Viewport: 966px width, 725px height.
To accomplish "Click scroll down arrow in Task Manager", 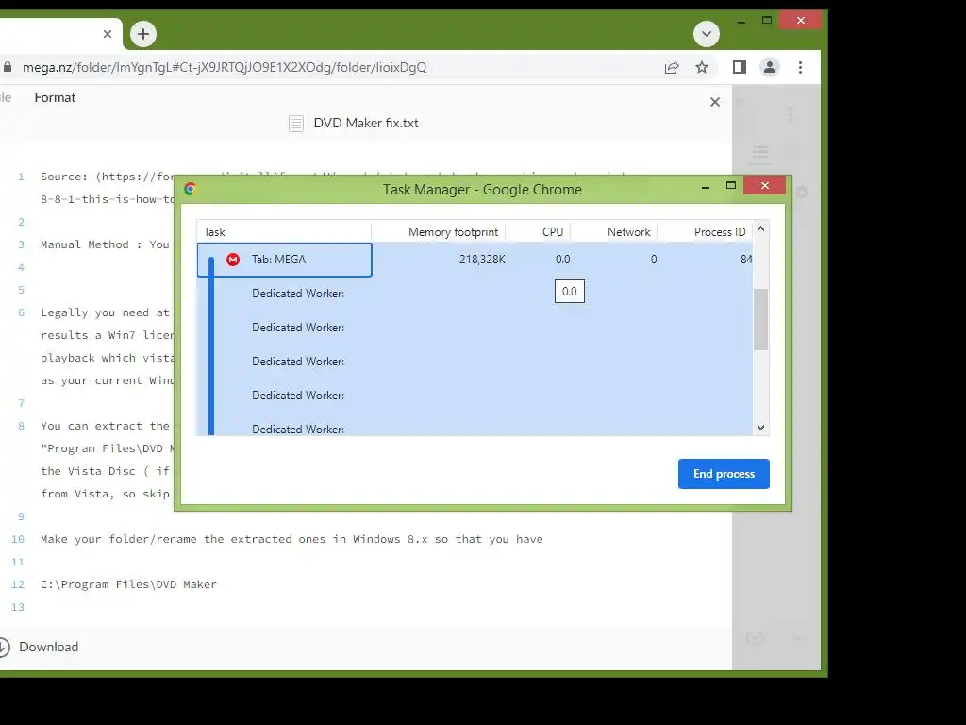I will point(761,428).
